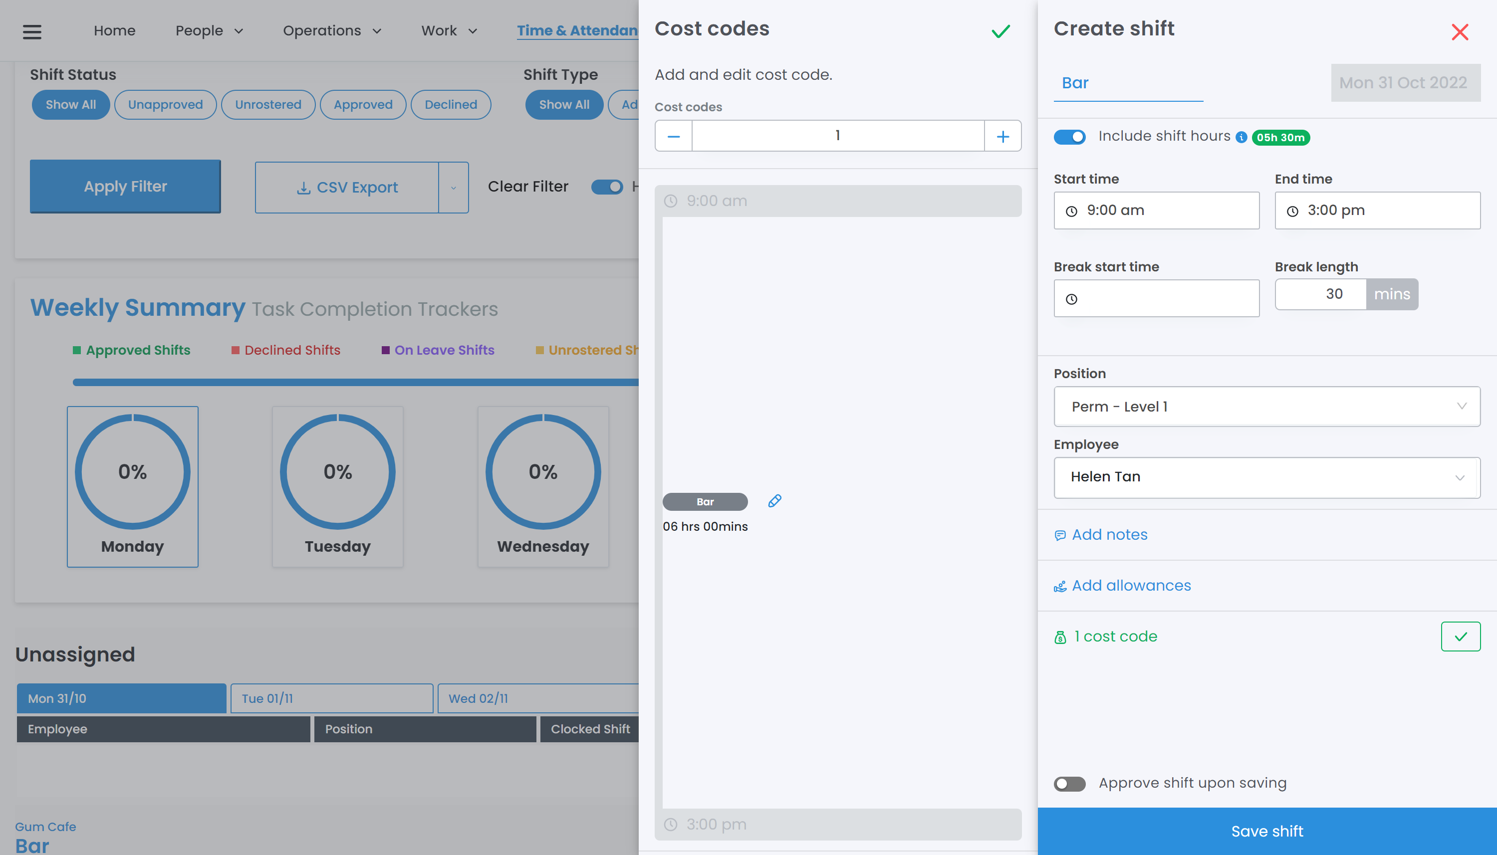Click the Save shift button
The image size is (1497, 855).
pos(1267,831)
